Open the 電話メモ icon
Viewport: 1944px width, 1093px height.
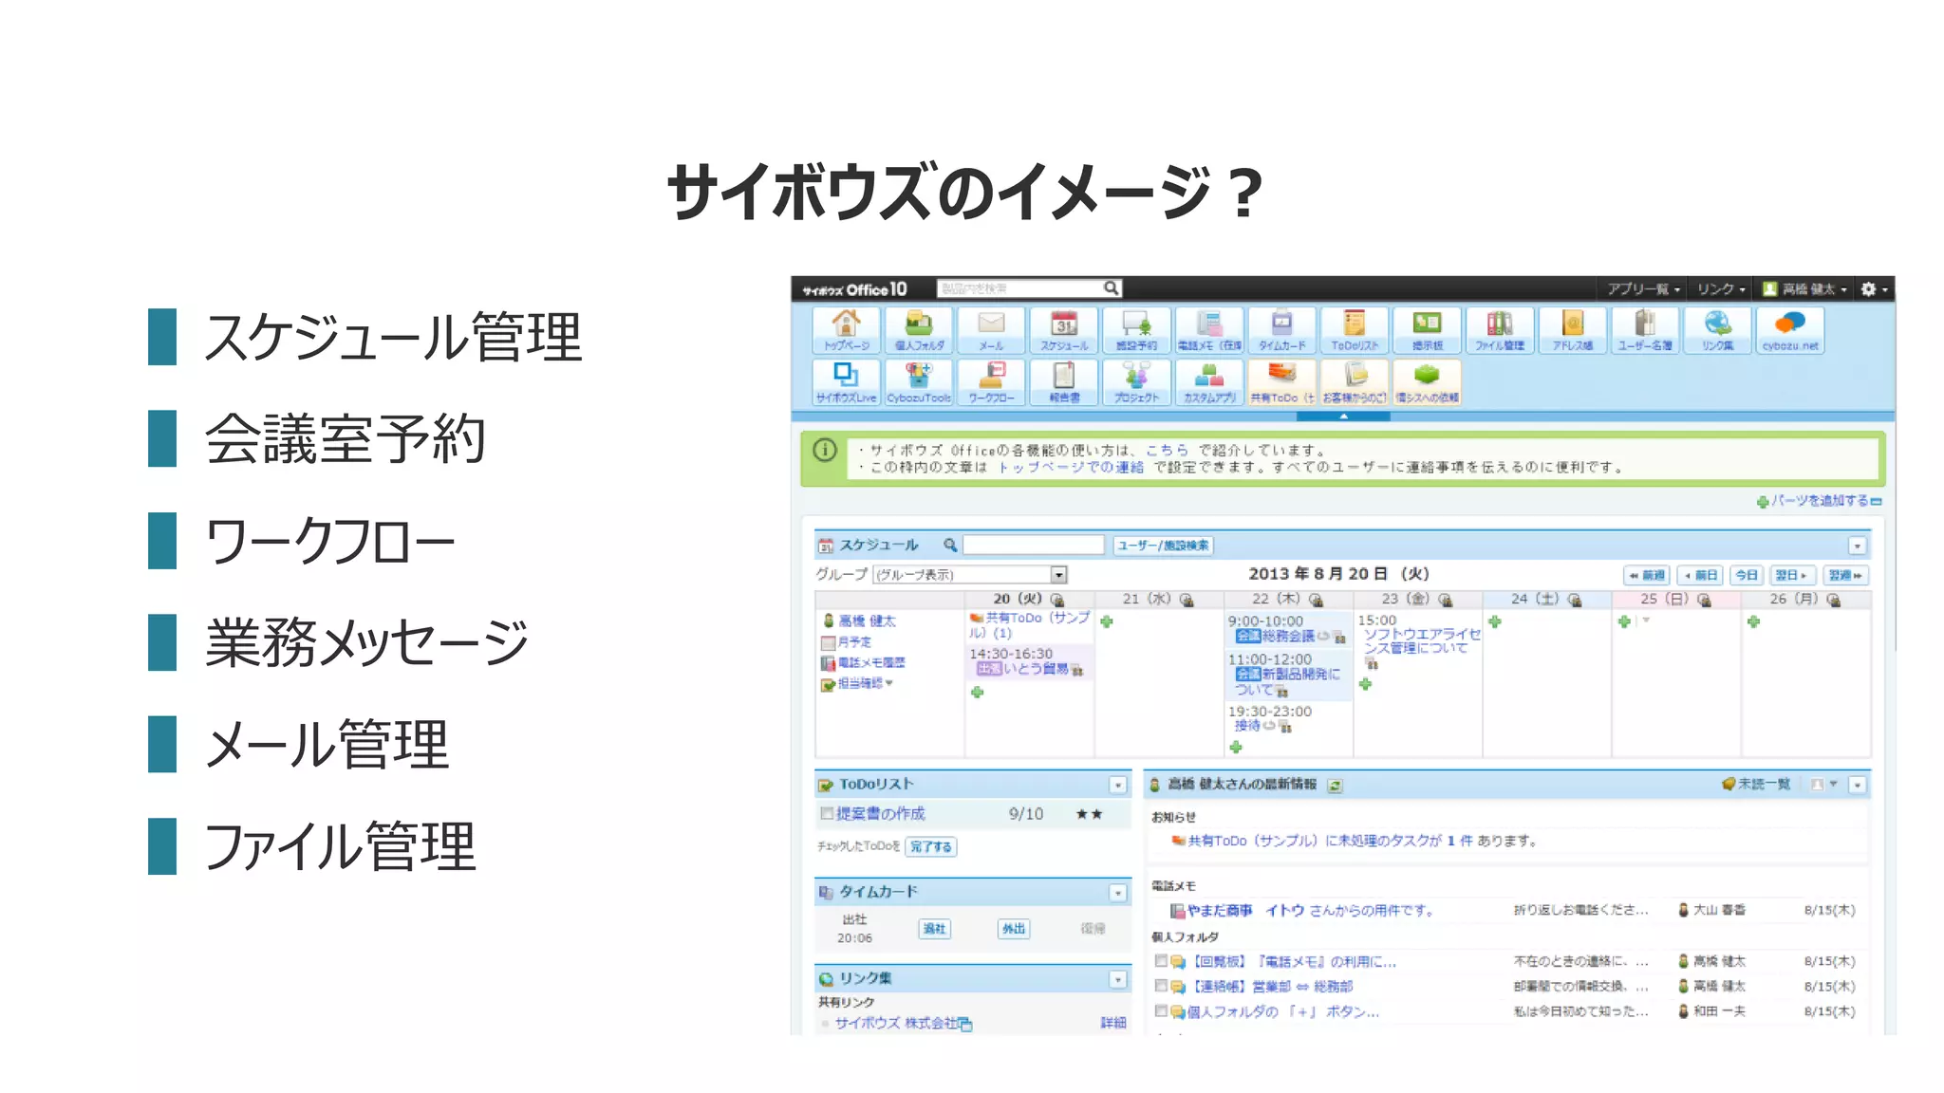(1209, 330)
